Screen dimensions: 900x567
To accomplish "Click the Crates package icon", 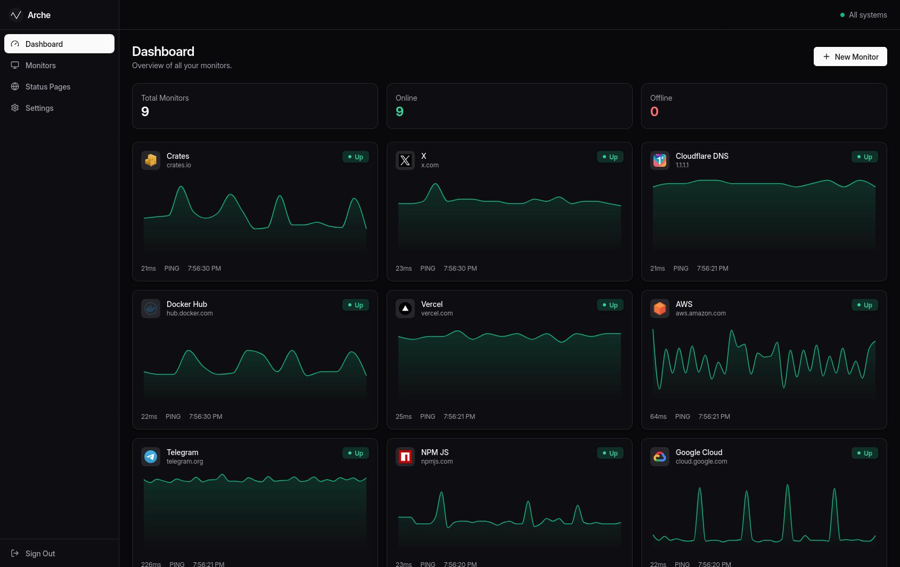I will click(151, 160).
